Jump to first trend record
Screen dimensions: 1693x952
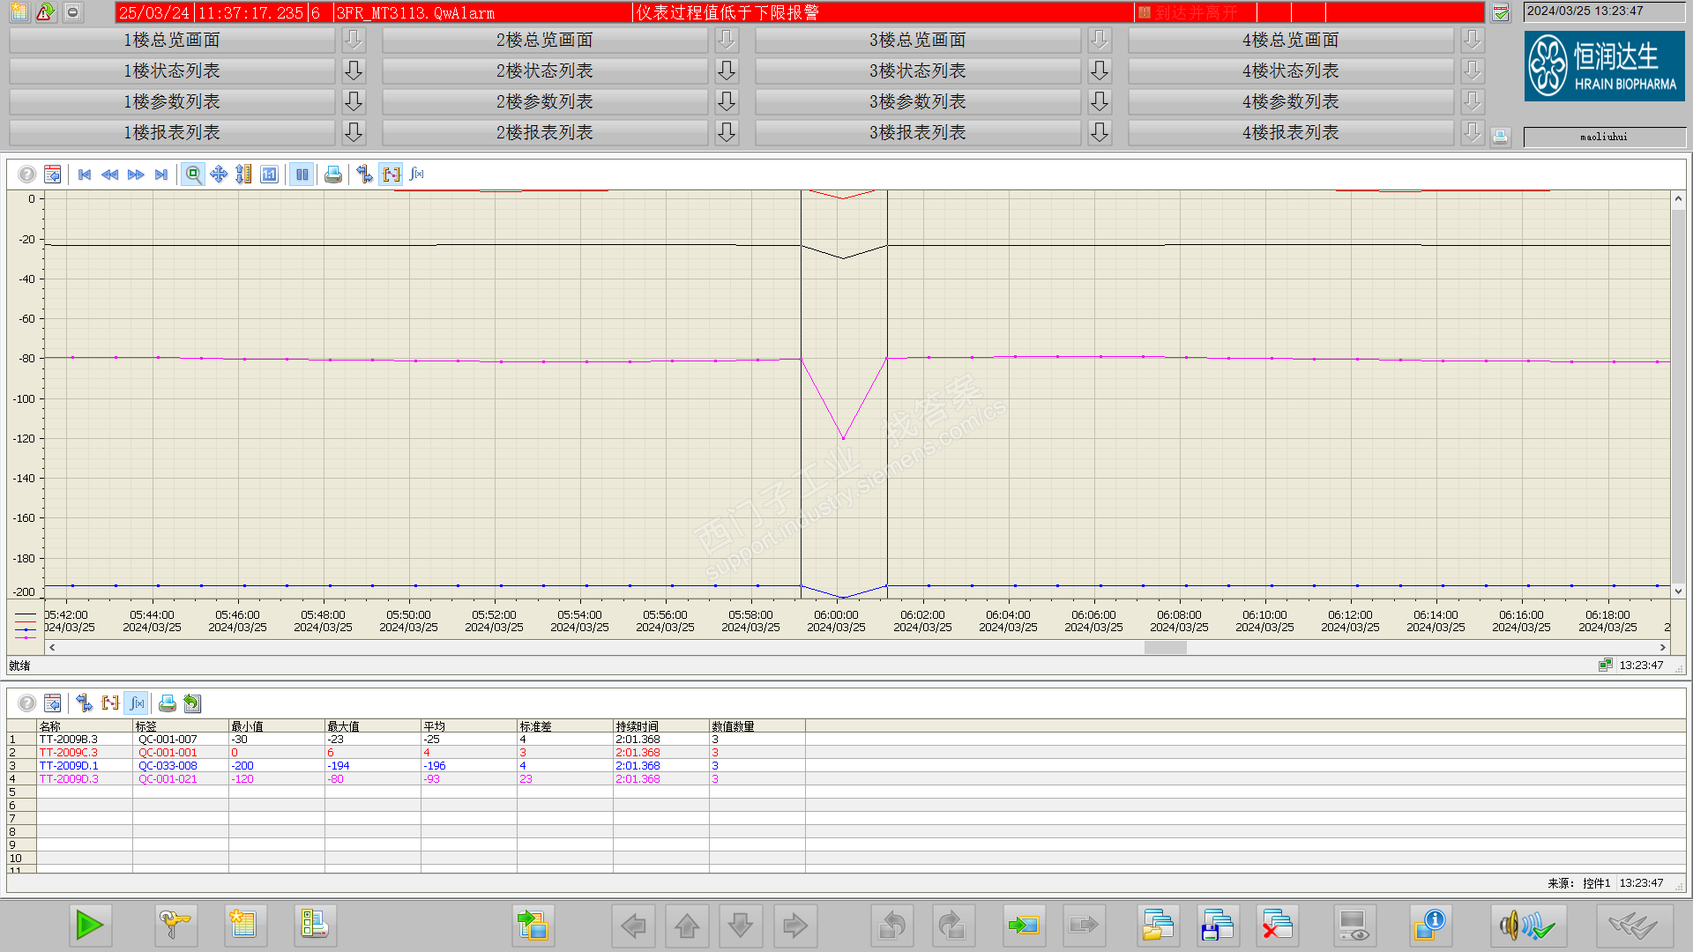(85, 175)
